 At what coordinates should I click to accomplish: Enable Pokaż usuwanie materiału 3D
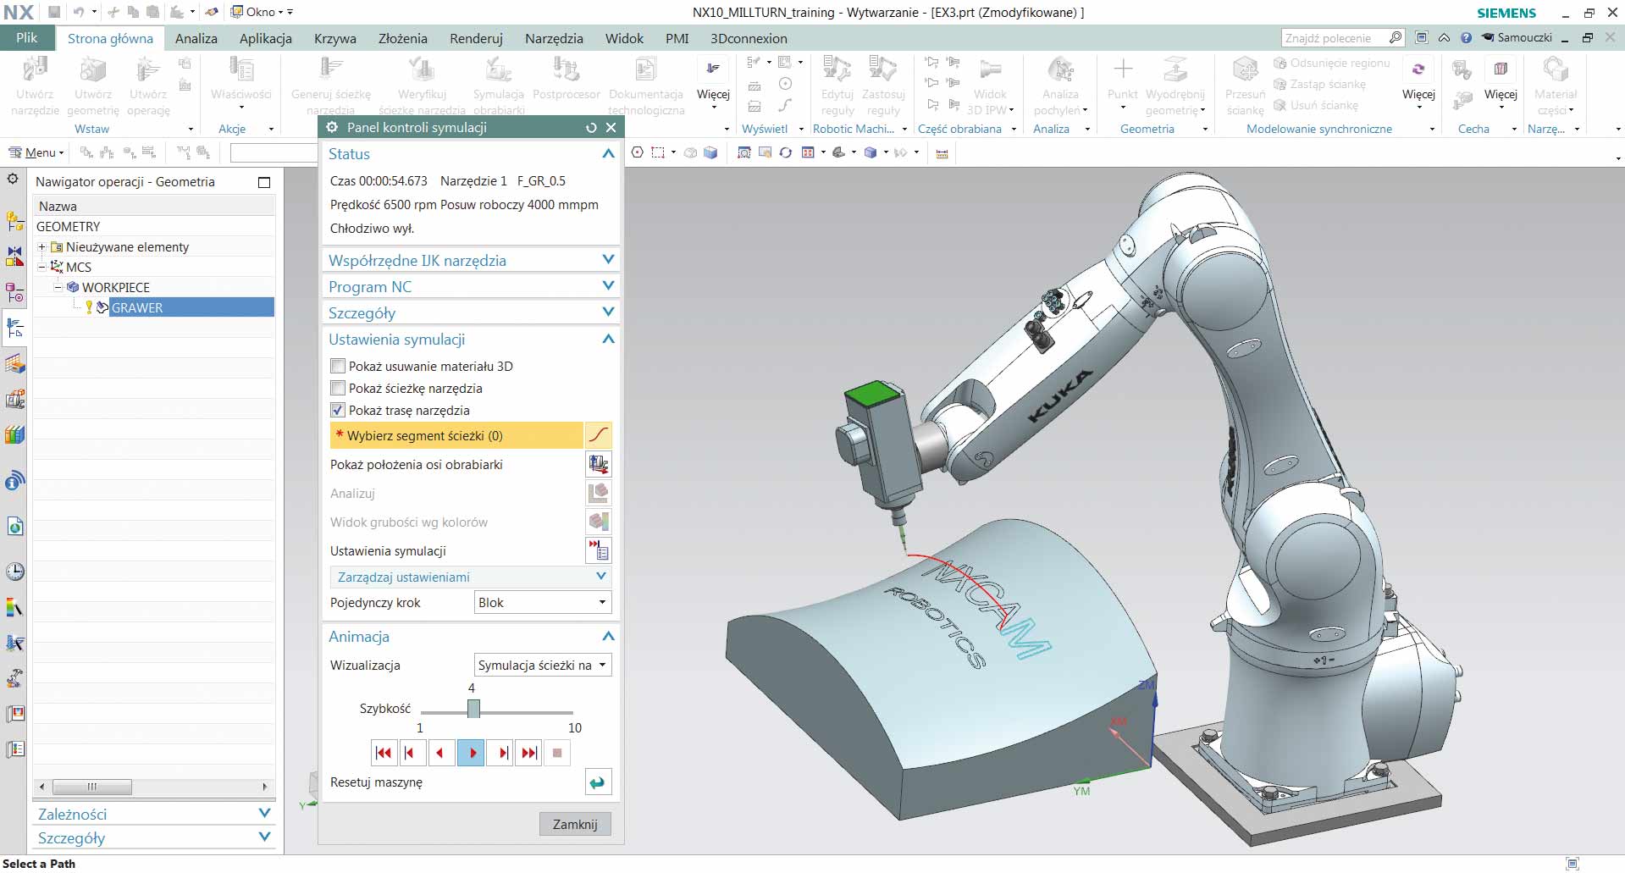point(338,366)
